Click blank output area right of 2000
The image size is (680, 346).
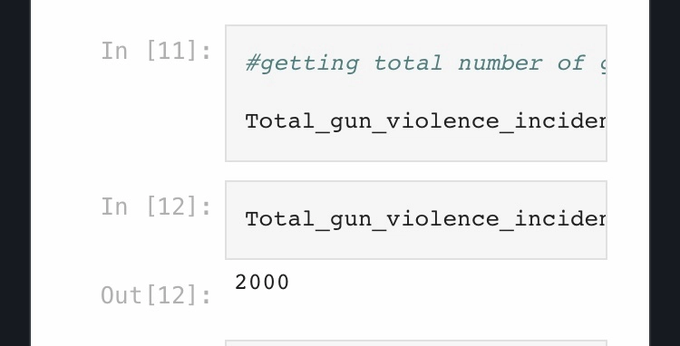coord(447,283)
